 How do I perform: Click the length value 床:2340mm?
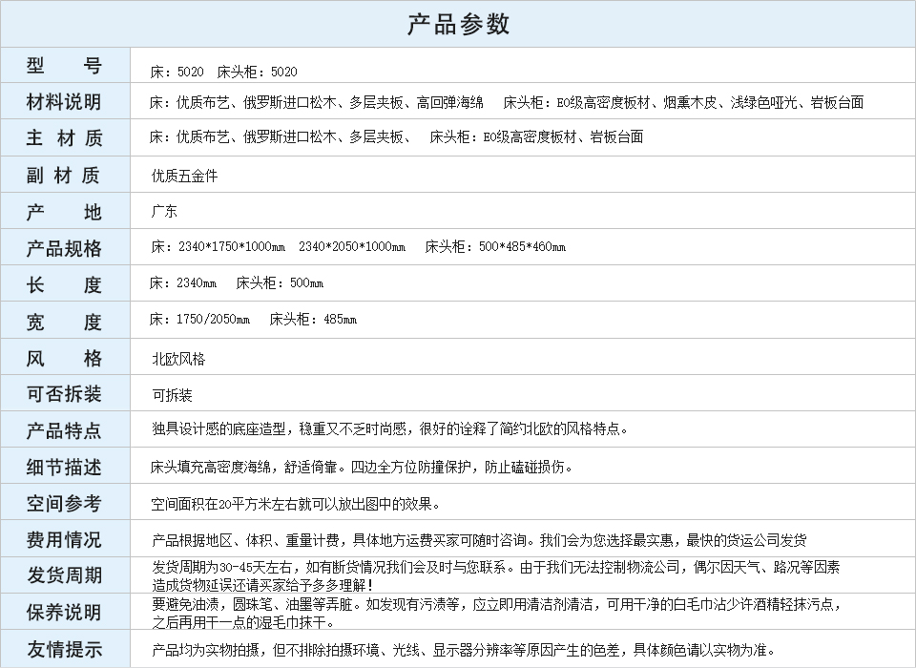tap(183, 282)
